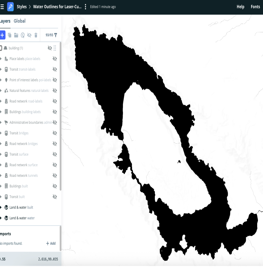Screen dimensions: 263x268
Task: Expand the Place labels component arrow
Action: (x=1, y=59)
